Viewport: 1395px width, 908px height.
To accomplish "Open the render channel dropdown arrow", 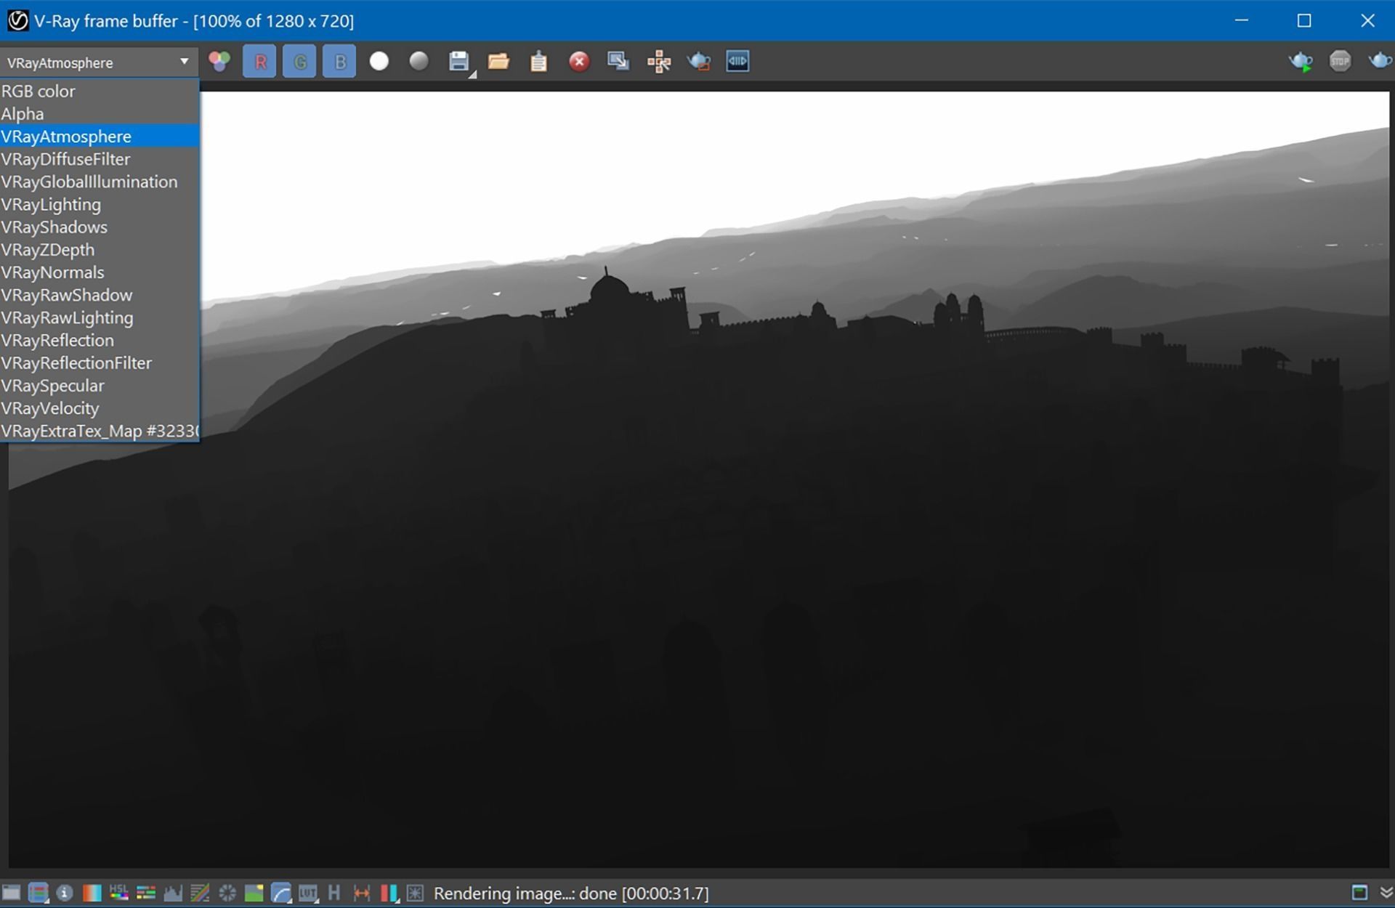I will (x=184, y=62).
